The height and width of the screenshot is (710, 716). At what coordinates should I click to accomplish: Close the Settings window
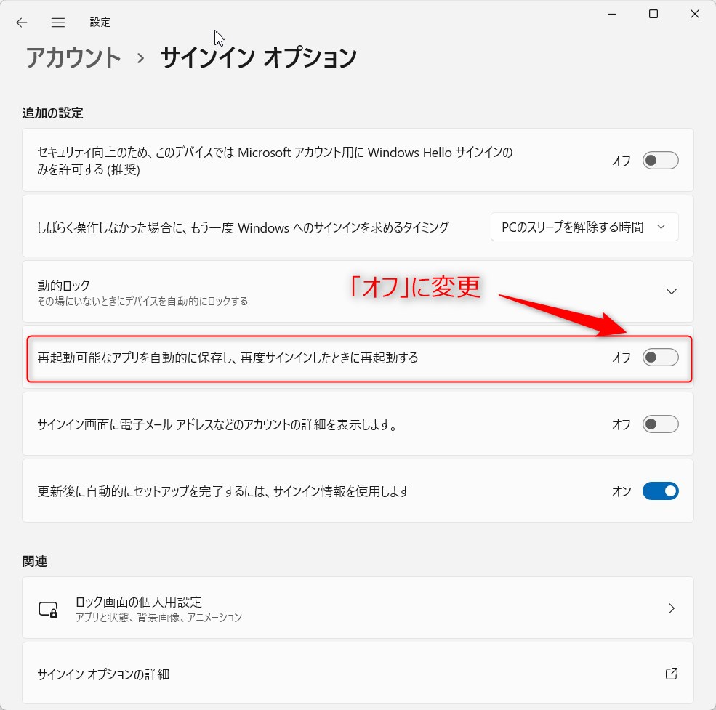[x=694, y=14]
